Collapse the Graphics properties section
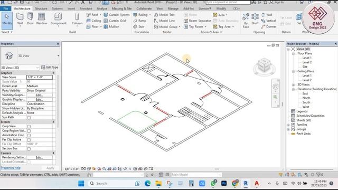The height and width of the screenshot is (190, 338). [53, 73]
